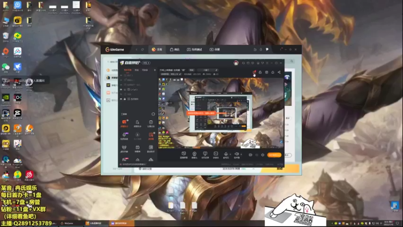
Task: Select second scene tab
Action: coord(137,70)
